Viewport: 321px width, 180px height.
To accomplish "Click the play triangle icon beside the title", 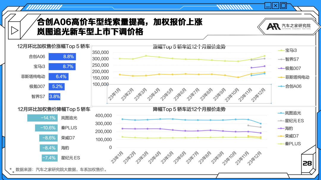I will [14, 30].
